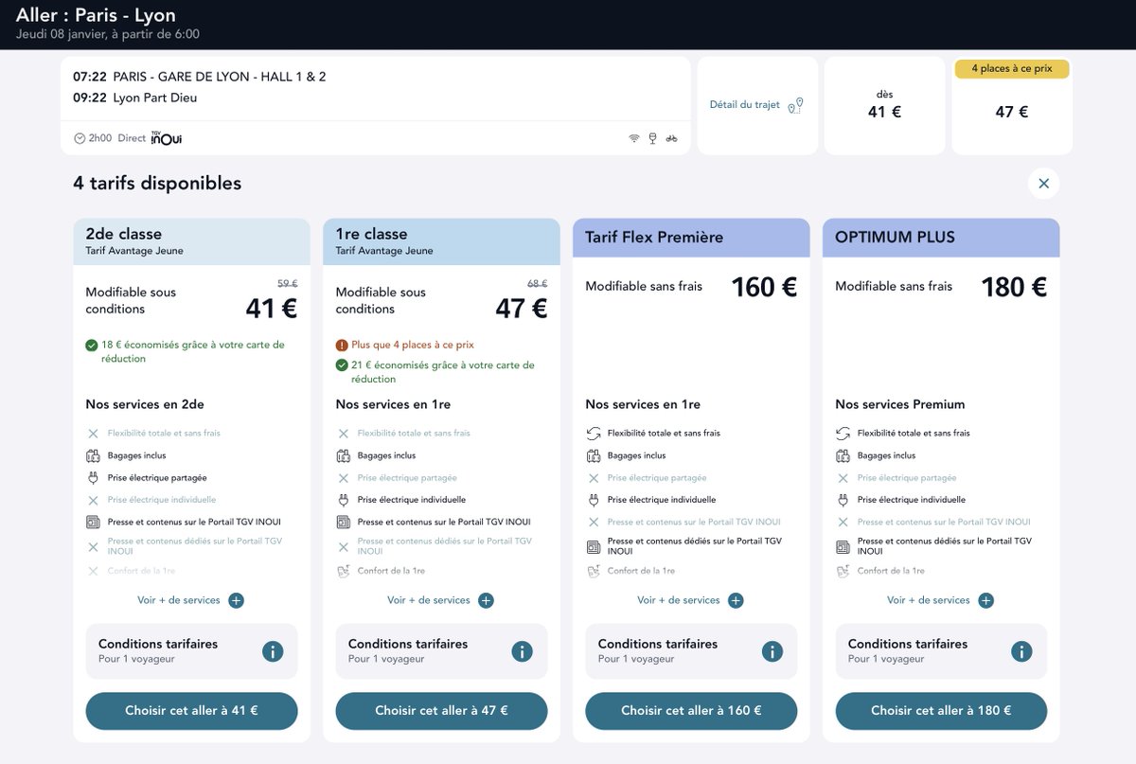Click the 160 € price text
1136x764 pixels.
coord(765,287)
